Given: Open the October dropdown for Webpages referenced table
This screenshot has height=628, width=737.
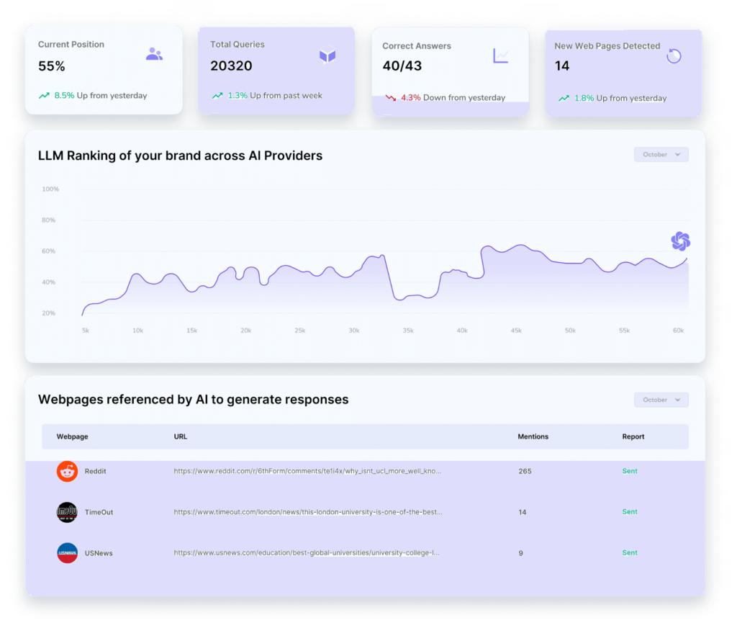Looking at the screenshot, I should click(661, 400).
